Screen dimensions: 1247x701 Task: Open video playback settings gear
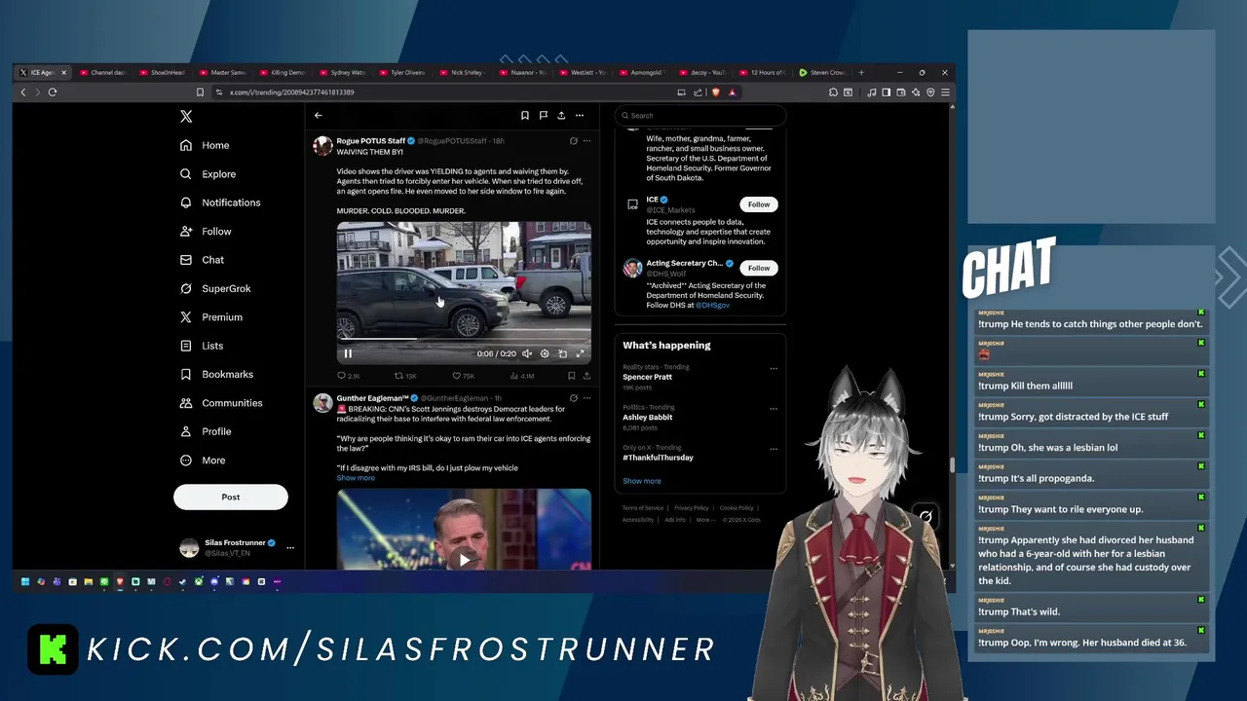coord(545,353)
